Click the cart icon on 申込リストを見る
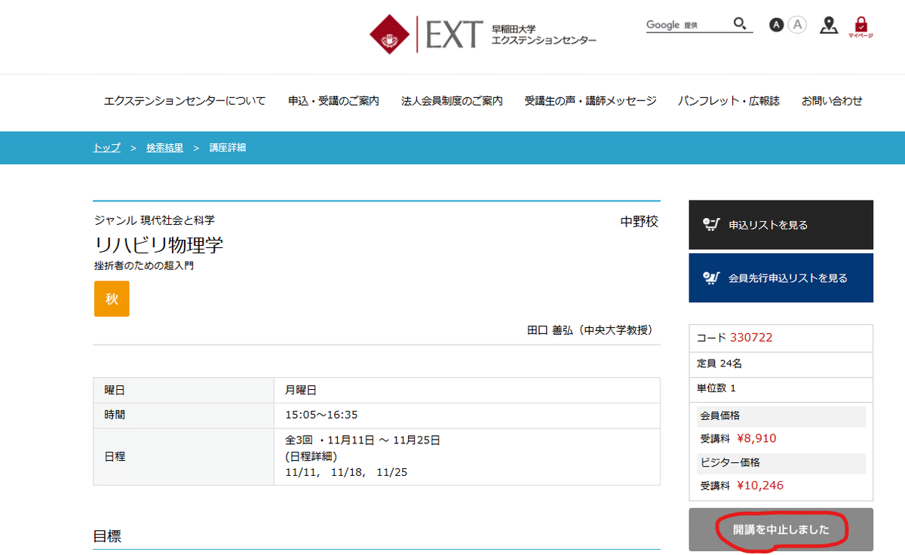Viewport: 905px width, 555px height. point(710,225)
